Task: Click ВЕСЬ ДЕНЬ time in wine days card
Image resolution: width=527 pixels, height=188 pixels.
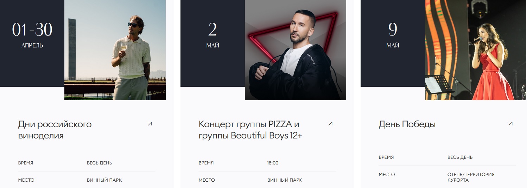Action: point(100,163)
